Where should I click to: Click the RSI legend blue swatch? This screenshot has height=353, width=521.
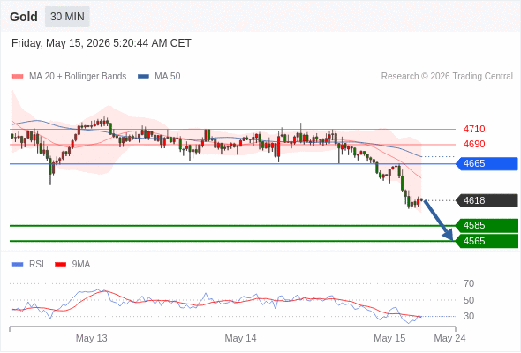coord(18,265)
